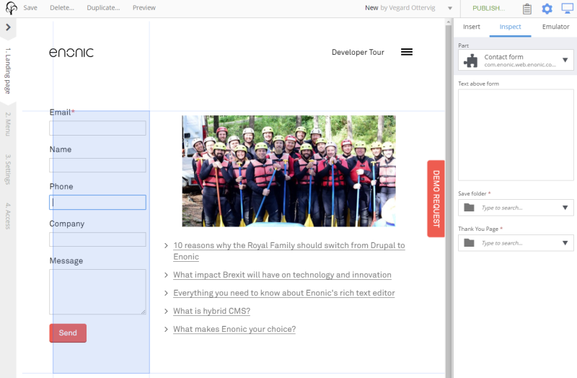577x378 pixels.
Task: Click the enonic logo in header
Action: tap(71, 53)
